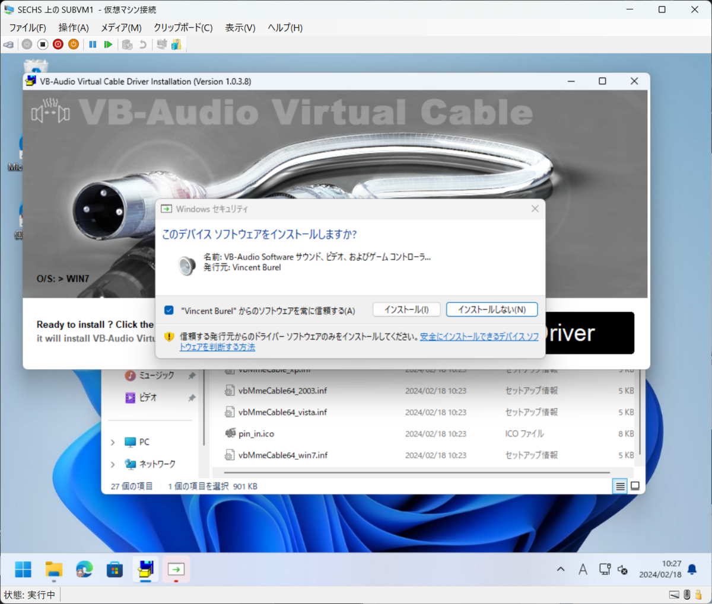Viewport: 712px width, 604px height.
Task: Click the IME input mode A indicator
Action: point(583,570)
